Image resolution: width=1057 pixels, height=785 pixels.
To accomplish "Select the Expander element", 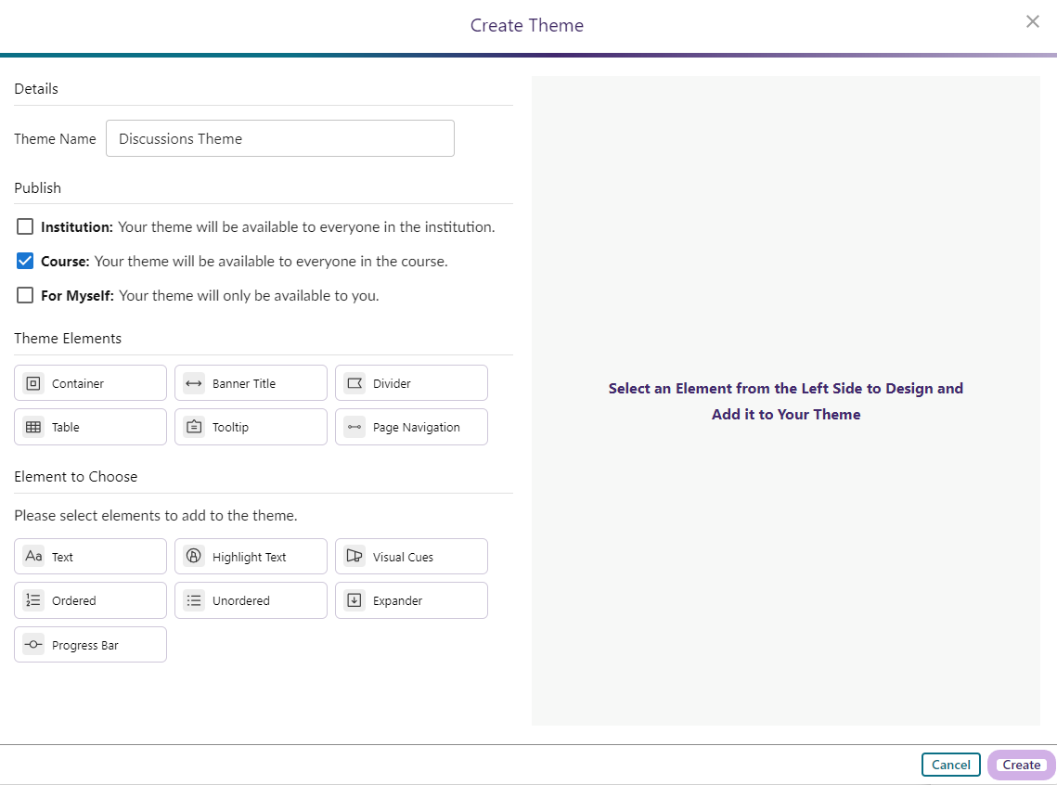I will pyautogui.click(x=411, y=600).
